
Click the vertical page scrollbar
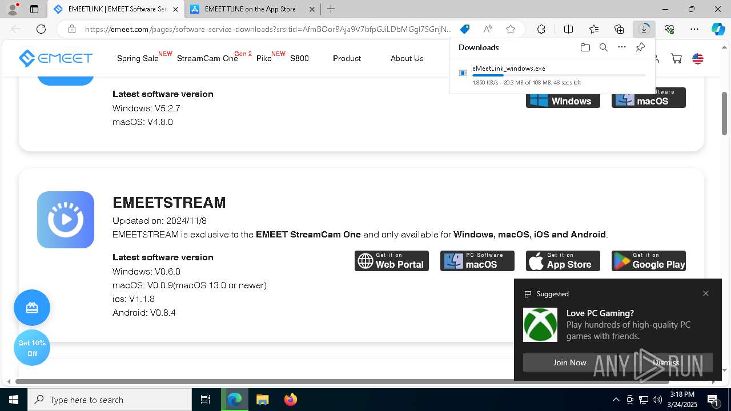pos(724,114)
